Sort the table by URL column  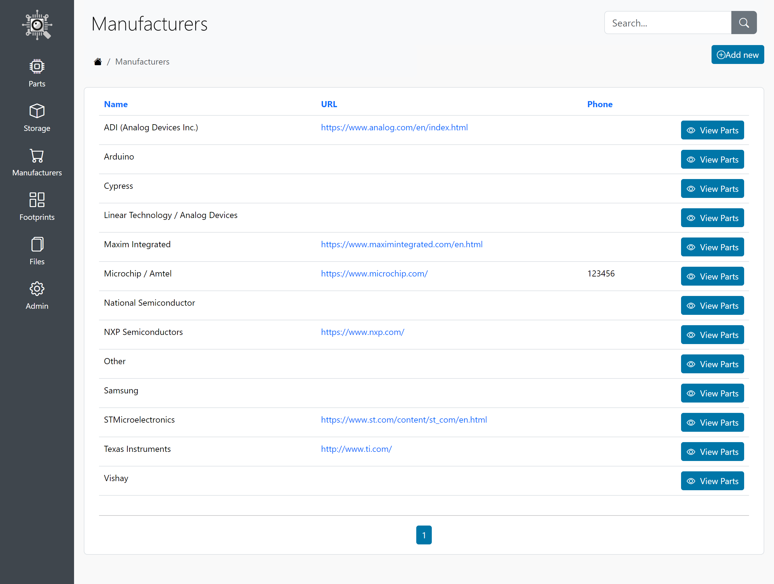click(x=328, y=104)
